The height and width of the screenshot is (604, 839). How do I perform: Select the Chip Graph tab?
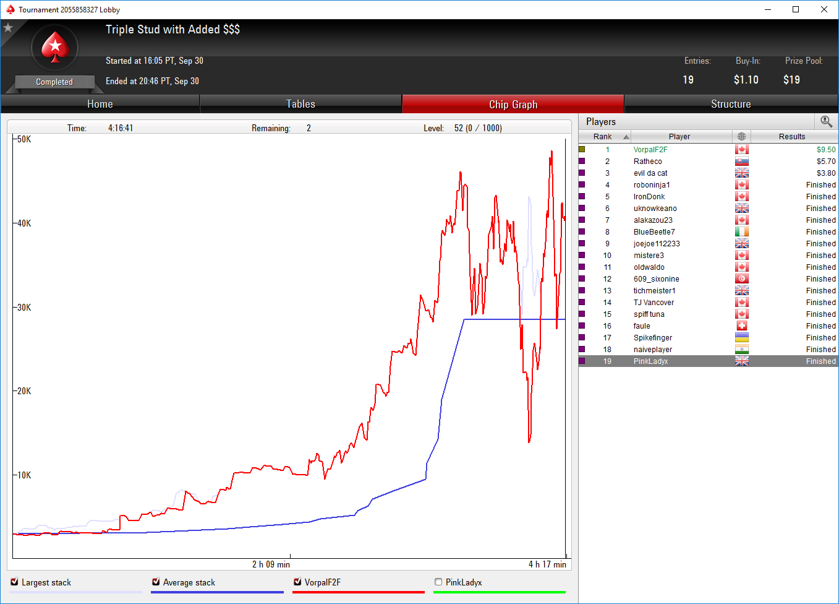[513, 104]
